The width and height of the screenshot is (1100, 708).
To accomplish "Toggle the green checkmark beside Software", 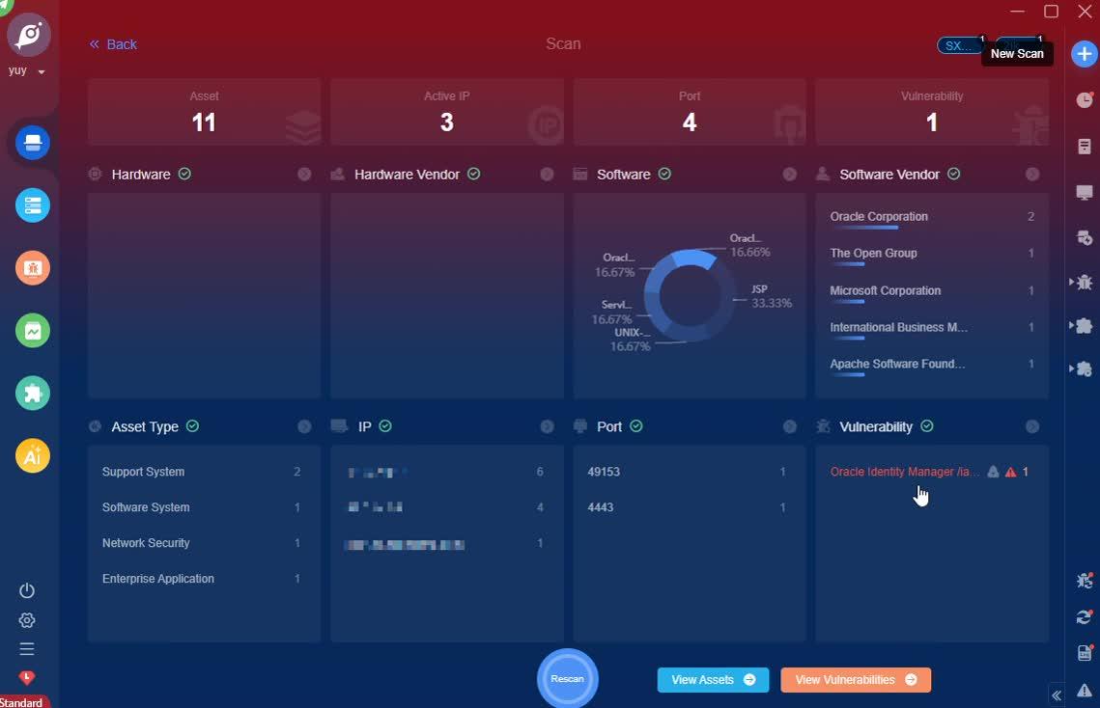I will pyautogui.click(x=663, y=174).
